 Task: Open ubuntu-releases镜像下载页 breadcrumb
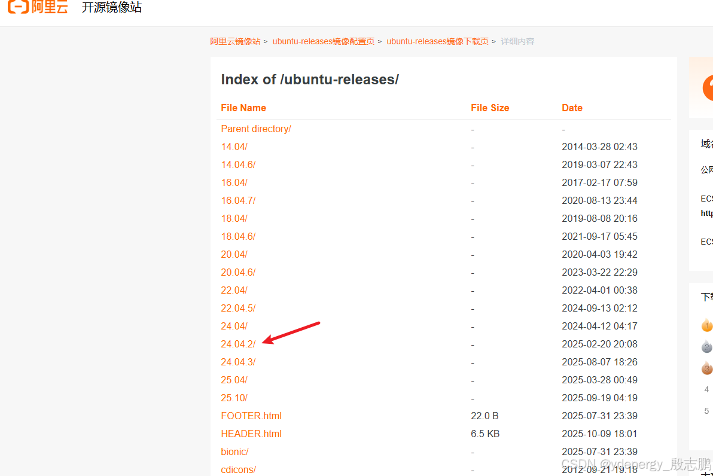click(x=437, y=41)
